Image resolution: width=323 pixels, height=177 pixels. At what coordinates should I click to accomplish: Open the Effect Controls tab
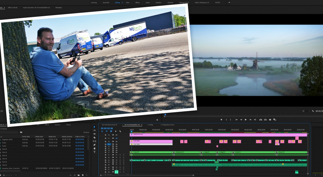pos(13,8)
